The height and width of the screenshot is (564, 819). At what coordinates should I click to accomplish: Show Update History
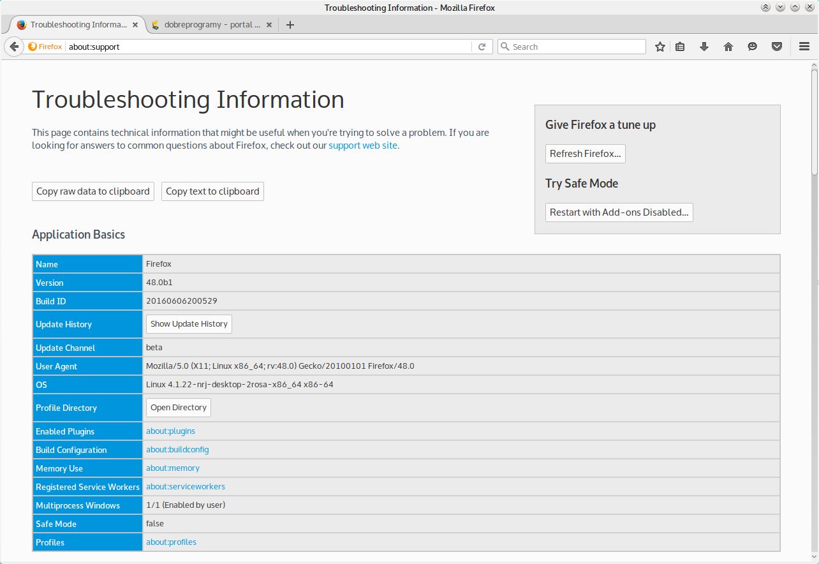[189, 324]
